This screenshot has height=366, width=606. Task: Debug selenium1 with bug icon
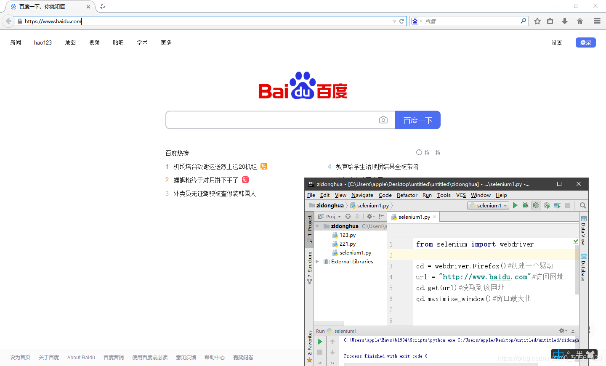[x=525, y=205]
